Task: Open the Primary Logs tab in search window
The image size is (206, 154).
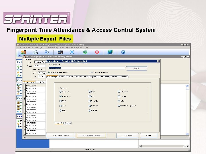Action: 29,82
